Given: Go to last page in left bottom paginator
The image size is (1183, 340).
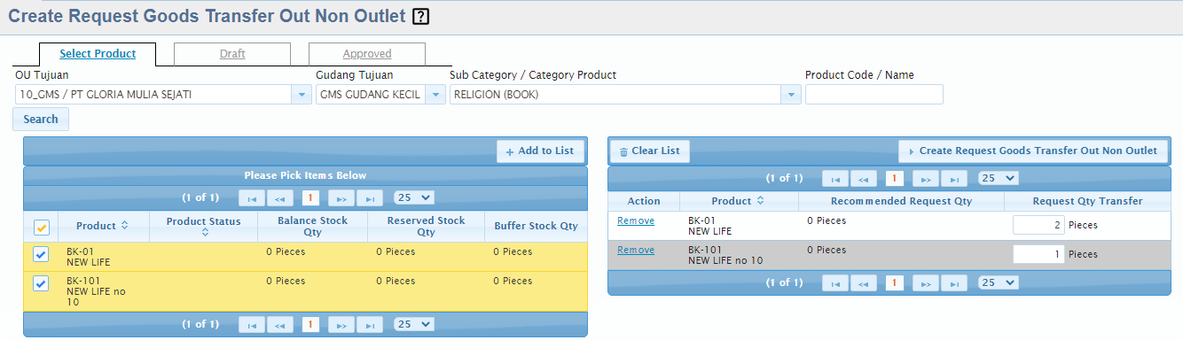Looking at the screenshot, I should click(369, 325).
